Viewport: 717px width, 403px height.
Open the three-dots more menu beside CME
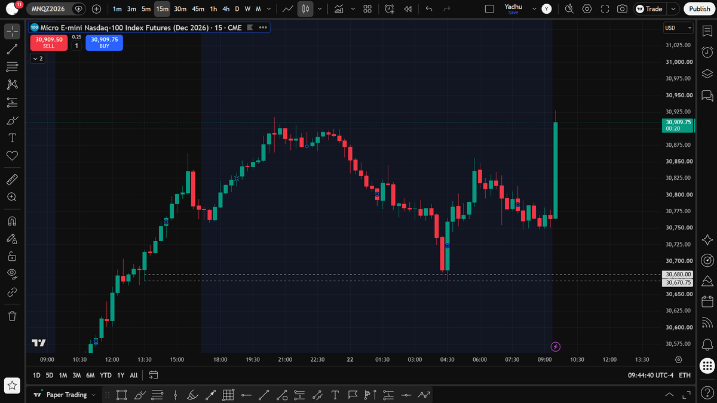tap(263, 27)
